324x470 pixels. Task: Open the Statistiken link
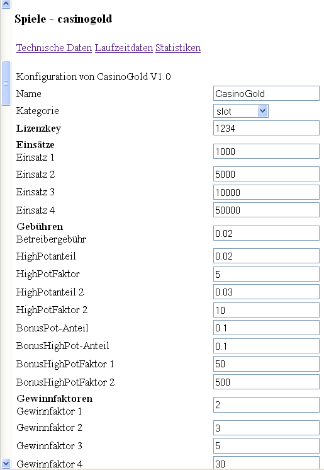(x=178, y=48)
